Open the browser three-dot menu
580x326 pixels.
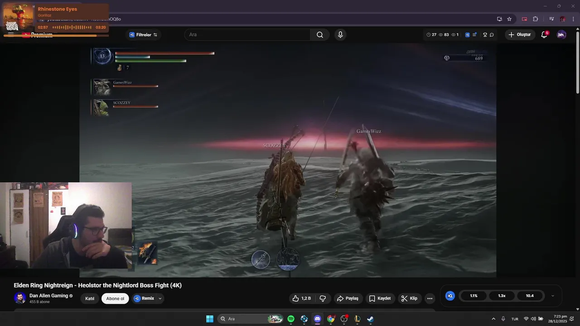tap(574, 19)
